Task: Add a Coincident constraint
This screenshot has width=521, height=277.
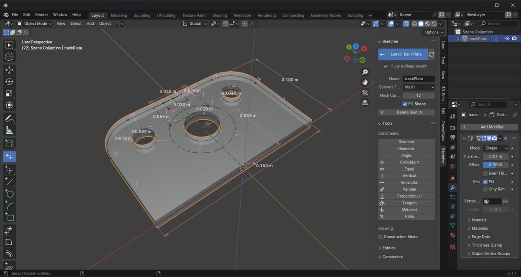Action: [x=406, y=162]
